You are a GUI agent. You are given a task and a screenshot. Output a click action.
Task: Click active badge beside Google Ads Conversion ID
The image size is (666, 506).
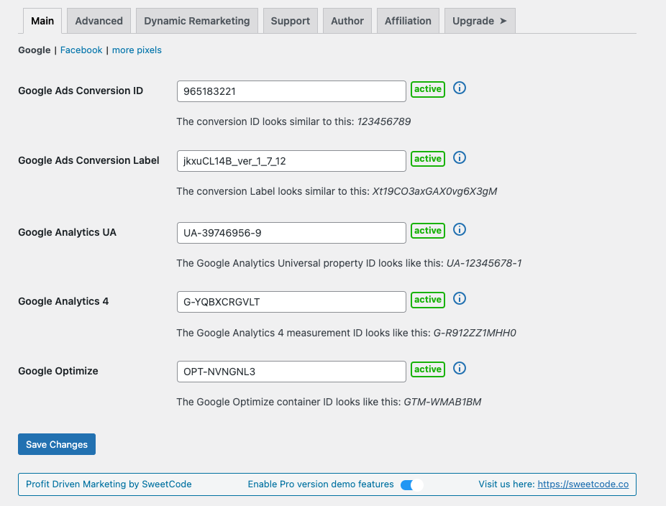(428, 89)
